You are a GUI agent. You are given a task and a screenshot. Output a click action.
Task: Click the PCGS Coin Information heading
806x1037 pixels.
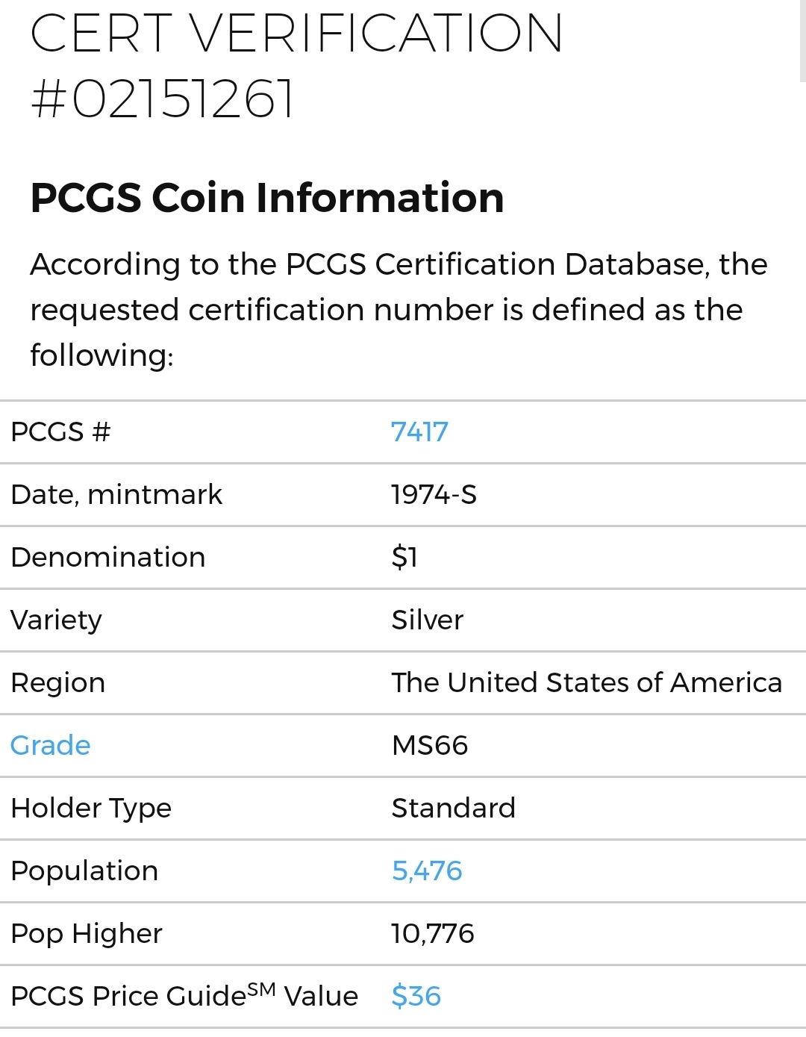(x=267, y=198)
